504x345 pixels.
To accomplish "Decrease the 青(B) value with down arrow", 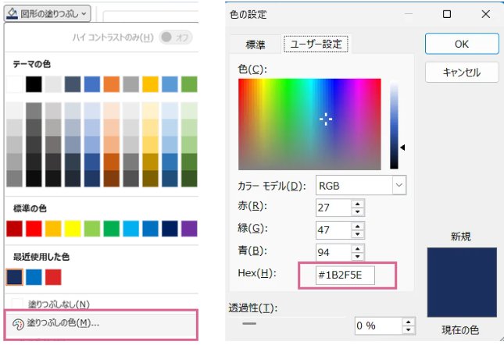I will click(358, 257).
